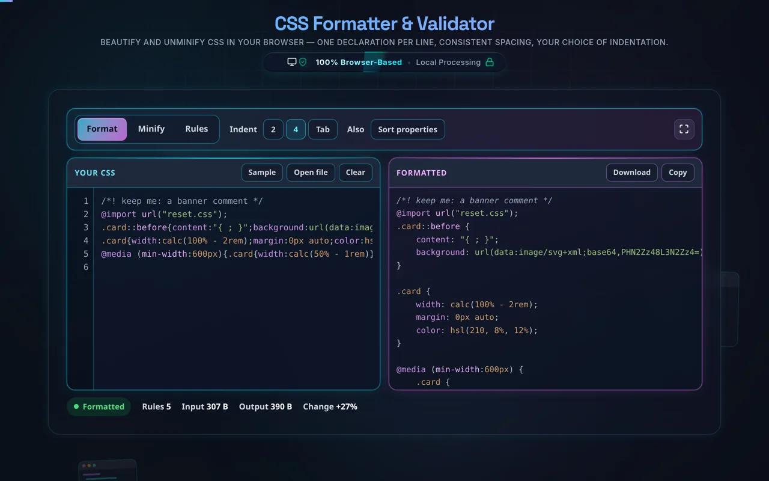Switch to the Minify mode tab
Image resolution: width=769 pixels, height=481 pixels.
[x=151, y=129]
